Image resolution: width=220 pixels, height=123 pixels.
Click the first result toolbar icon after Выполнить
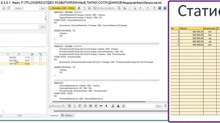[x=69, y=106]
